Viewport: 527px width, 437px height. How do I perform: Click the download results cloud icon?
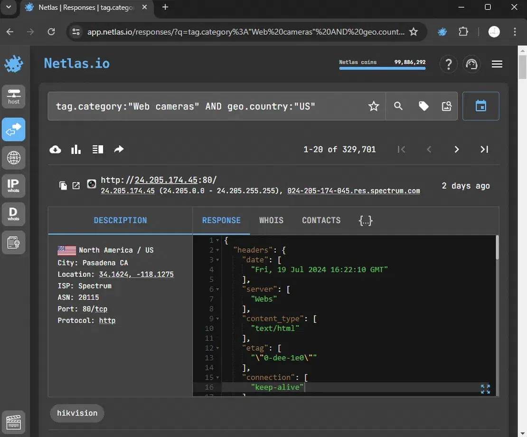[x=55, y=150]
